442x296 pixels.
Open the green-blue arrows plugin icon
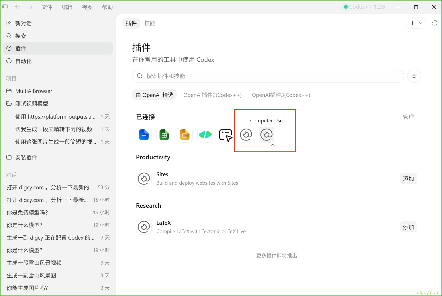[205, 135]
